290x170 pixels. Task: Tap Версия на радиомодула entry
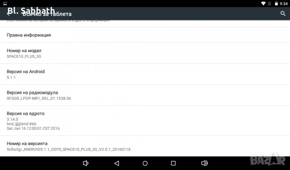[x=145, y=95]
